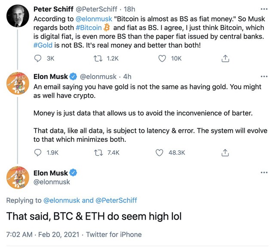Open Peter Schiff's profile picture

pyautogui.click(x=18, y=17)
